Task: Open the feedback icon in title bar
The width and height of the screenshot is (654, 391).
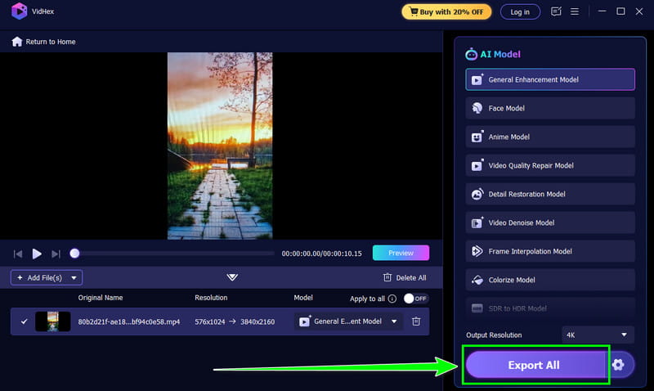Action: (557, 11)
